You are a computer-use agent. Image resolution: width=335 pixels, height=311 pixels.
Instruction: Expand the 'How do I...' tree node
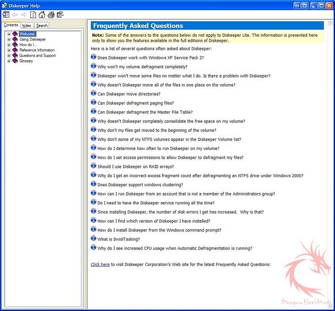tap(9, 45)
